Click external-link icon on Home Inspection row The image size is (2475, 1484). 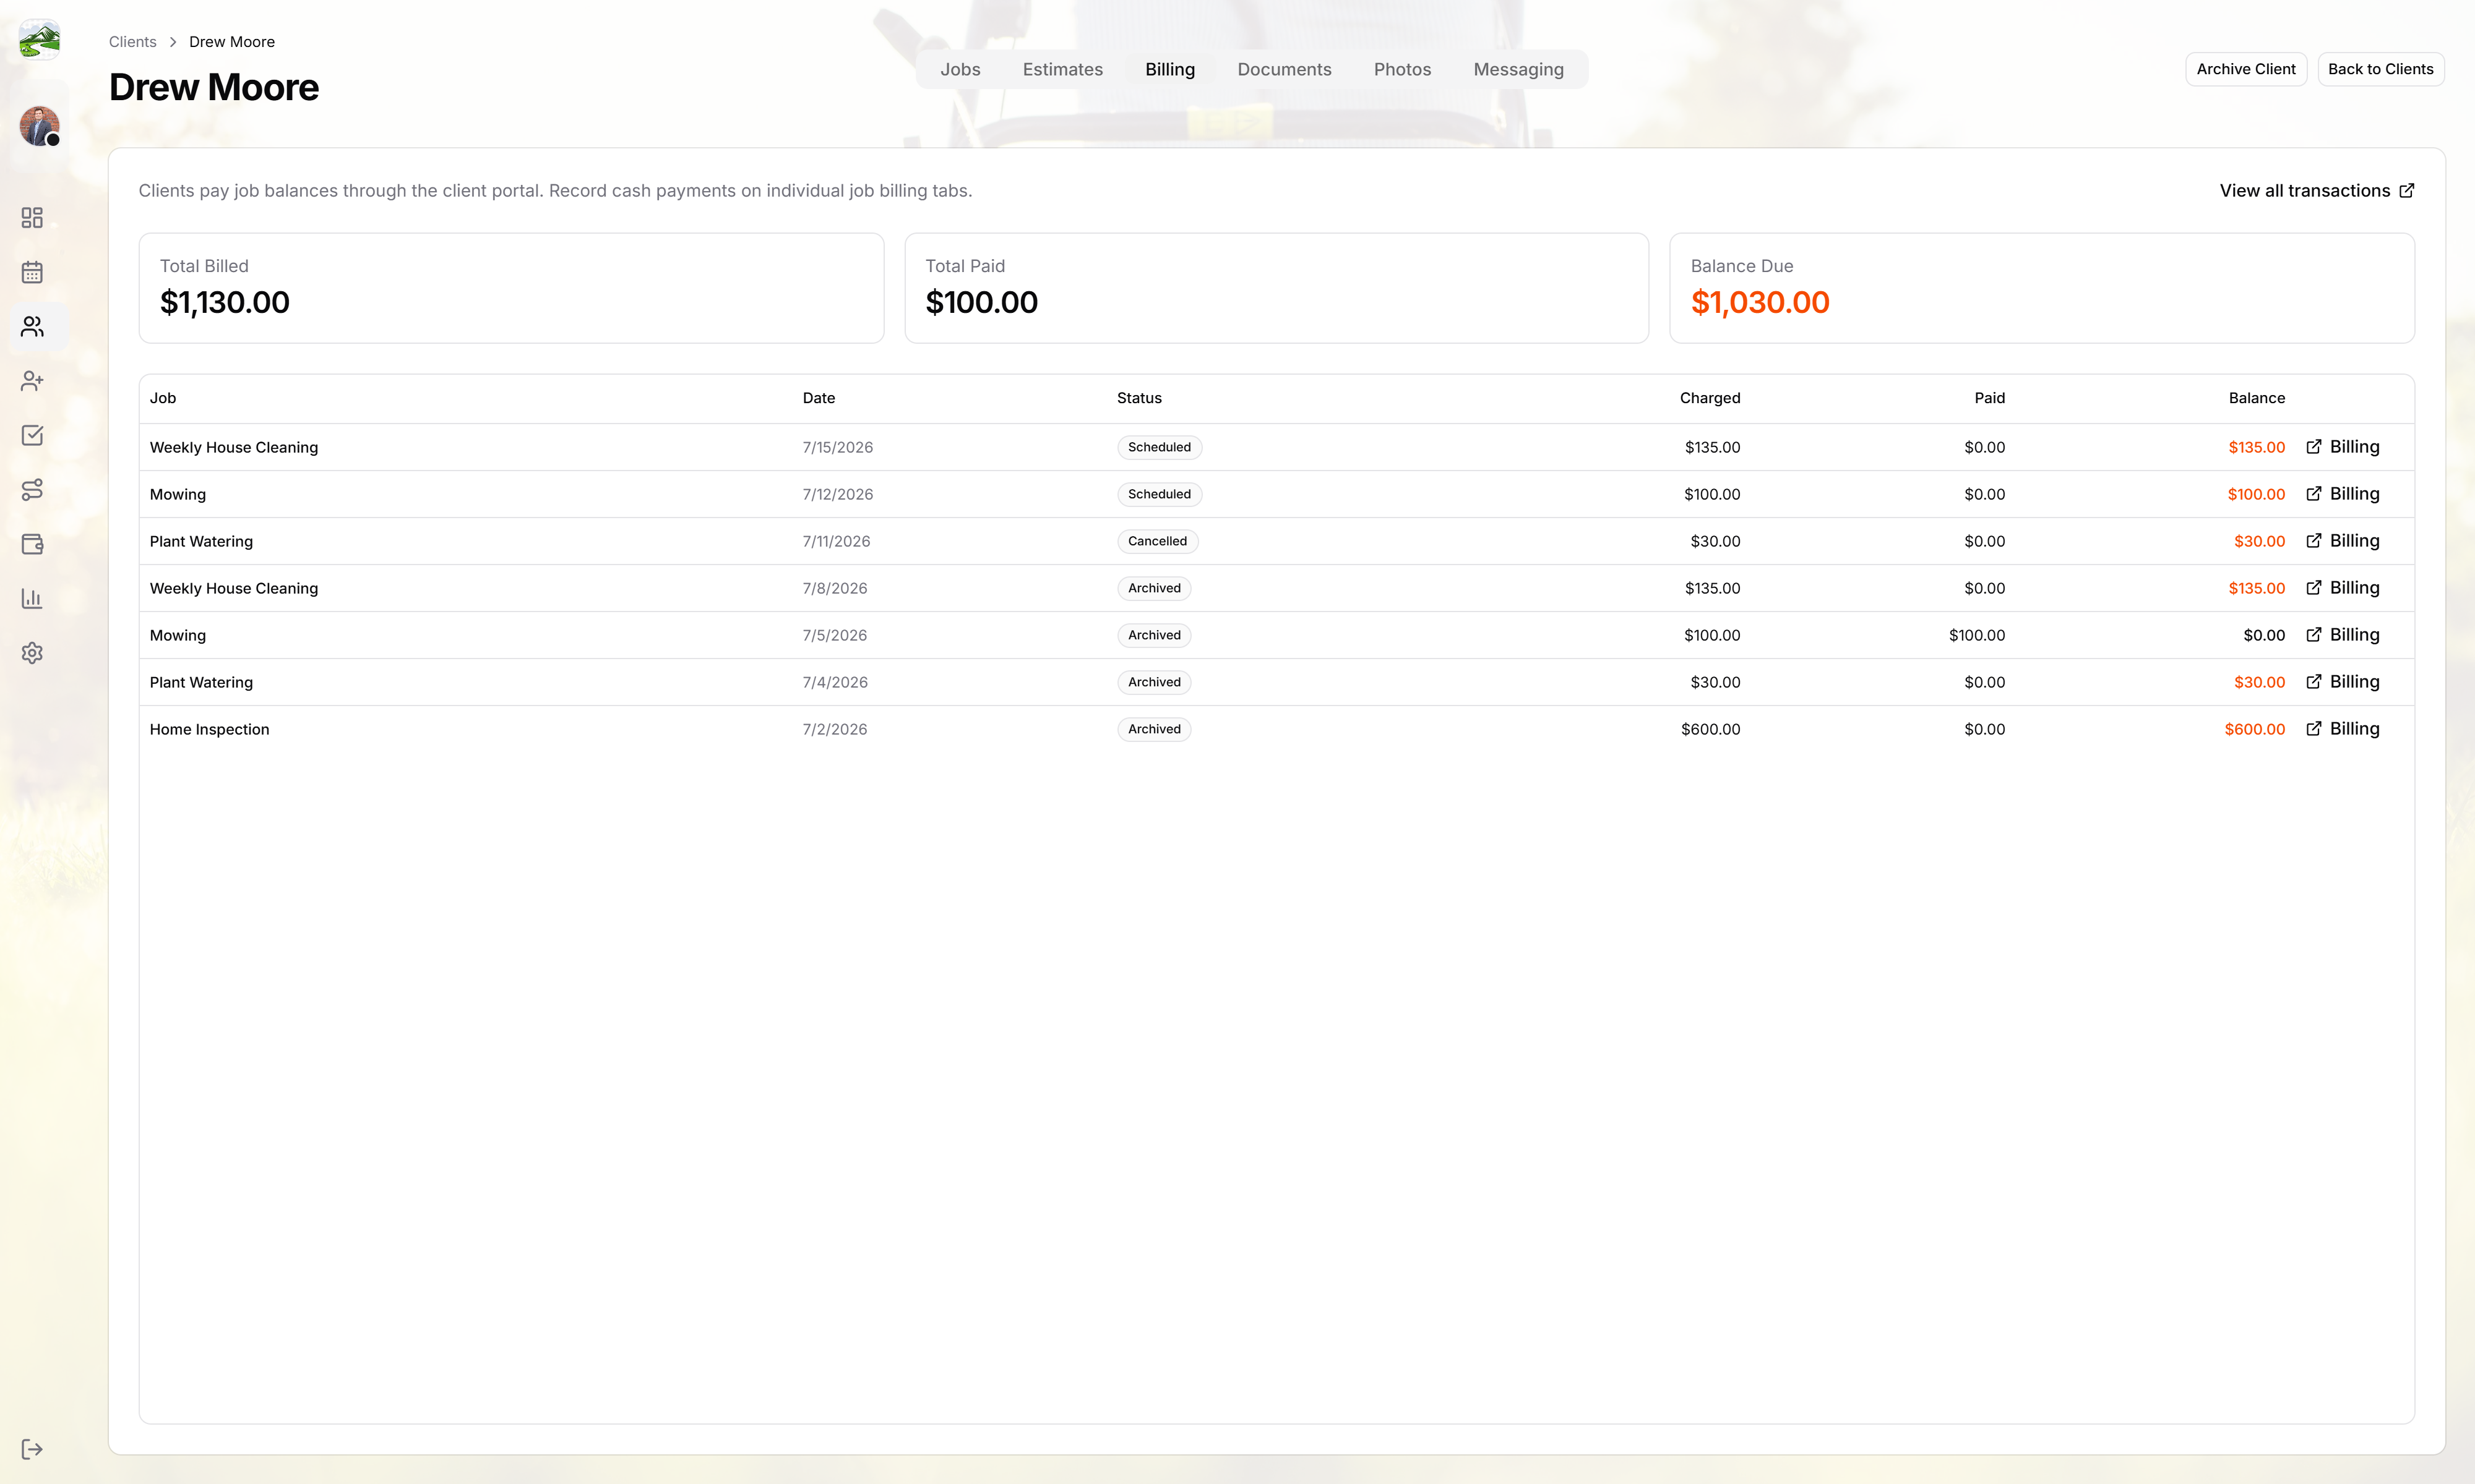click(2313, 729)
